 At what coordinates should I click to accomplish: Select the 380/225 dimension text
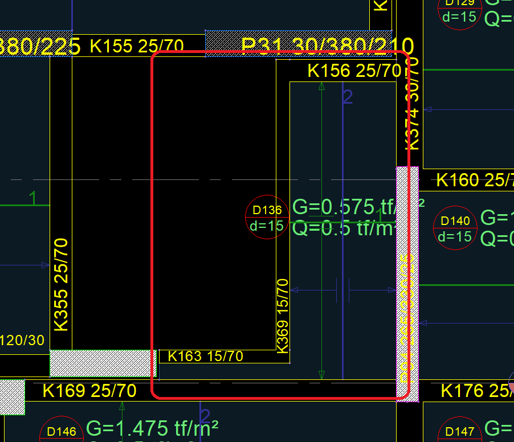(x=39, y=46)
